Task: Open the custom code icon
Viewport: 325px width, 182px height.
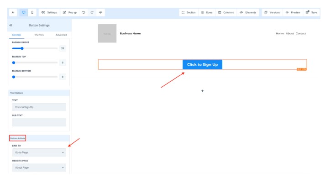Action: (x=100, y=12)
